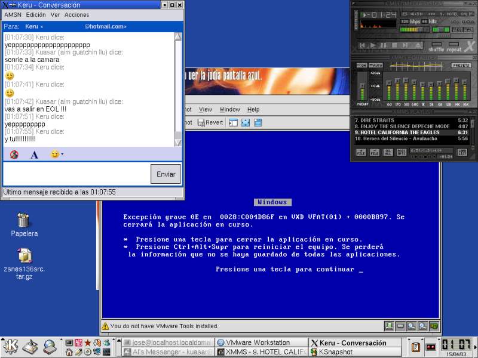The width and height of the screenshot is (478, 358).
Task: Switch to XMMS taskbar entry
Action: tap(262, 352)
